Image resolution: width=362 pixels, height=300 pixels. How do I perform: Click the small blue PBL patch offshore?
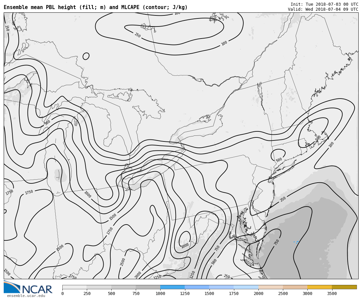[x=296, y=242]
